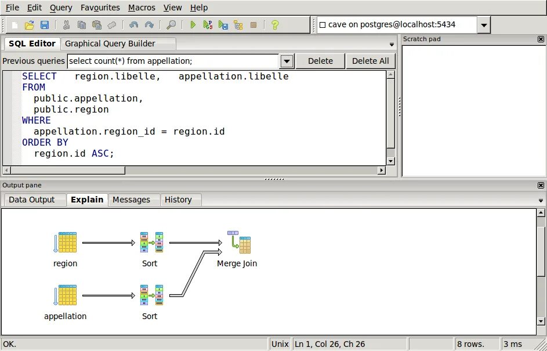
Task: Click the Paste toolbar icon
Action: [97, 25]
